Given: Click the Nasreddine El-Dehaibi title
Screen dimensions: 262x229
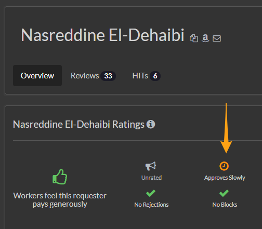Looking at the screenshot, I should [102, 35].
